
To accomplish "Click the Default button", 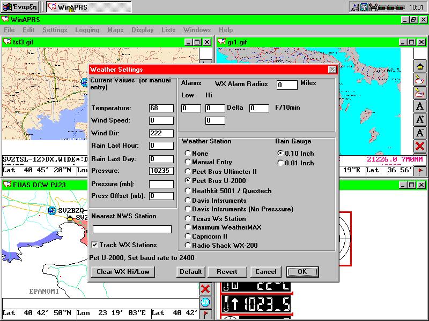I will tap(191, 272).
